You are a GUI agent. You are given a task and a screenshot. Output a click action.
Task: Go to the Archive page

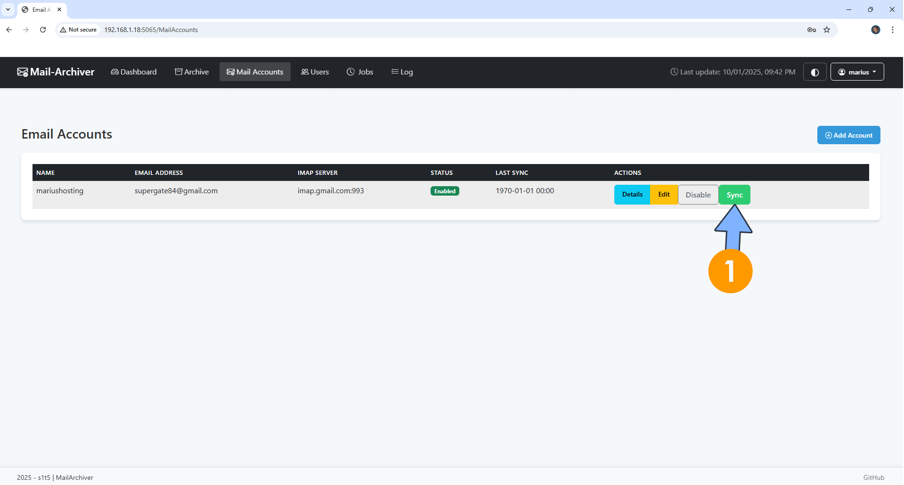(x=192, y=72)
